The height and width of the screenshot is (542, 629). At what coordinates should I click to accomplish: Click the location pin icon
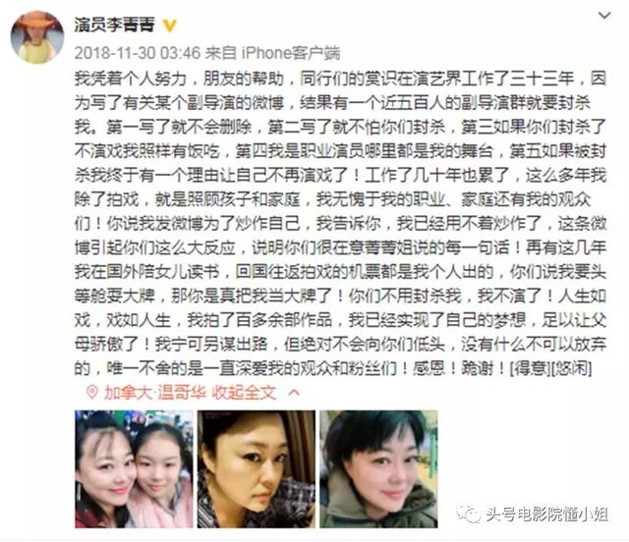(x=91, y=393)
